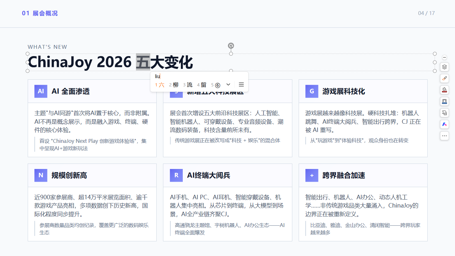Click the quote starting 首设 "ChinaJoy Next Play

tap(93, 145)
